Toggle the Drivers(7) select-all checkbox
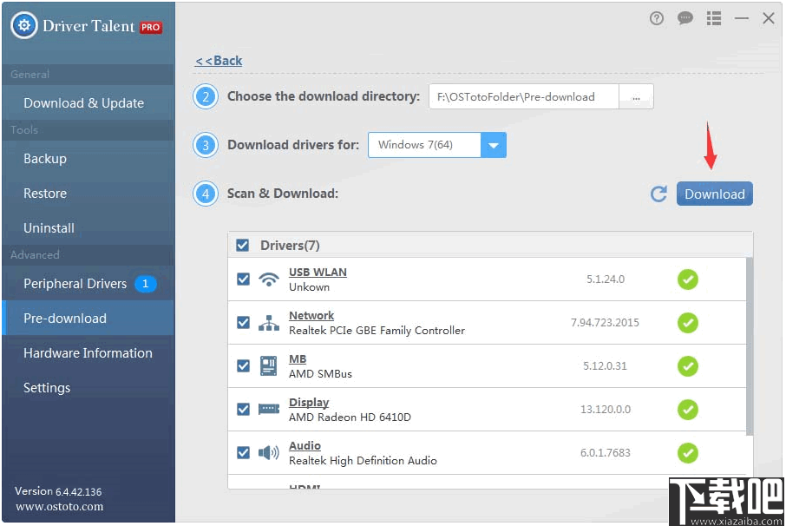 pos(243,245)
